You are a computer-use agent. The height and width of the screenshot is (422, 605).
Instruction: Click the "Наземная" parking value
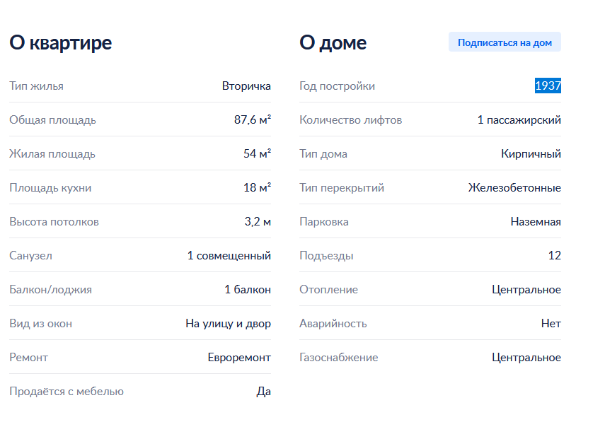pos(536,222)
